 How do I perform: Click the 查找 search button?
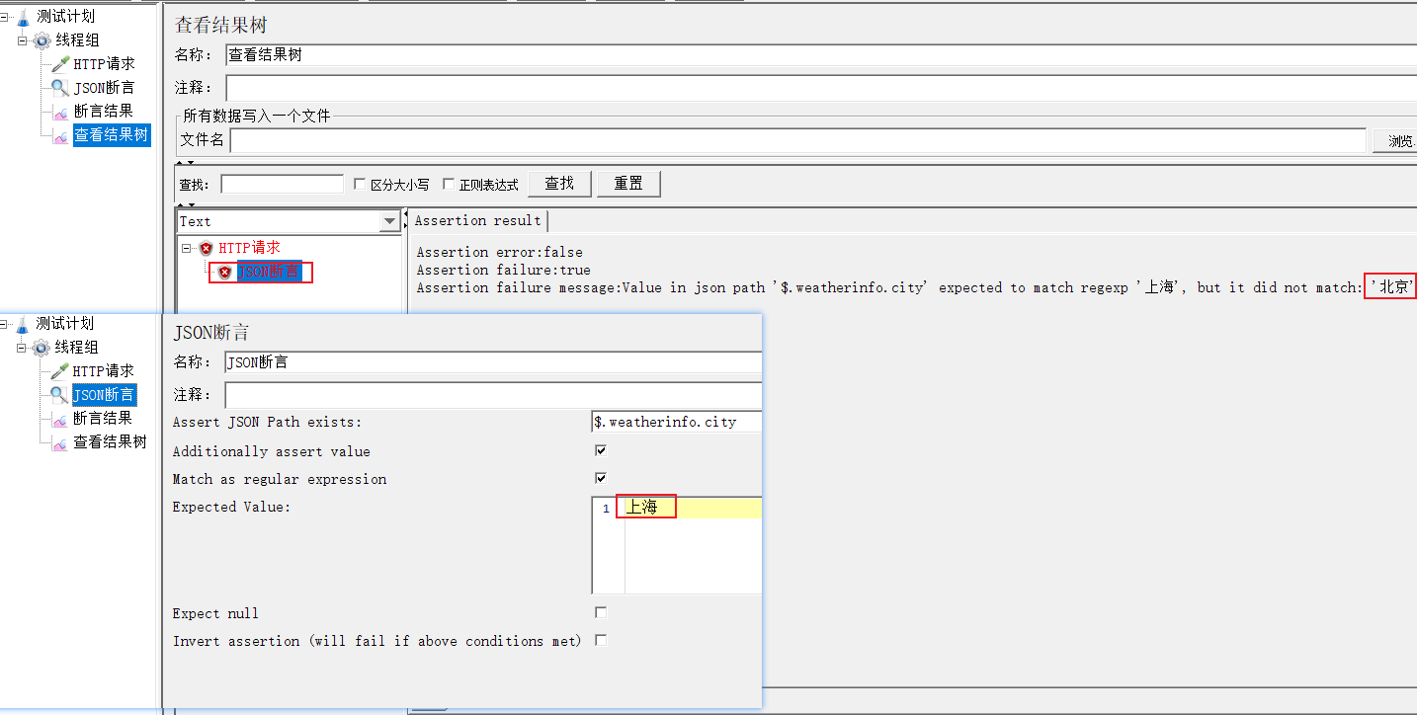(x=559, y=184)
